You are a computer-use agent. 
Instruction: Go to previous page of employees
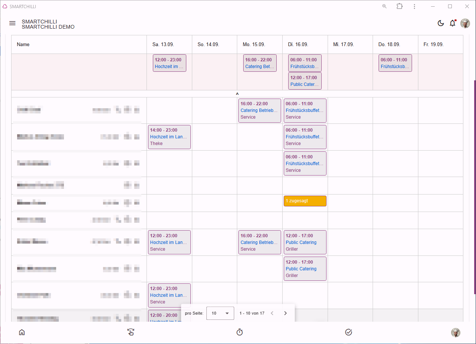click(x=272, y=313)
